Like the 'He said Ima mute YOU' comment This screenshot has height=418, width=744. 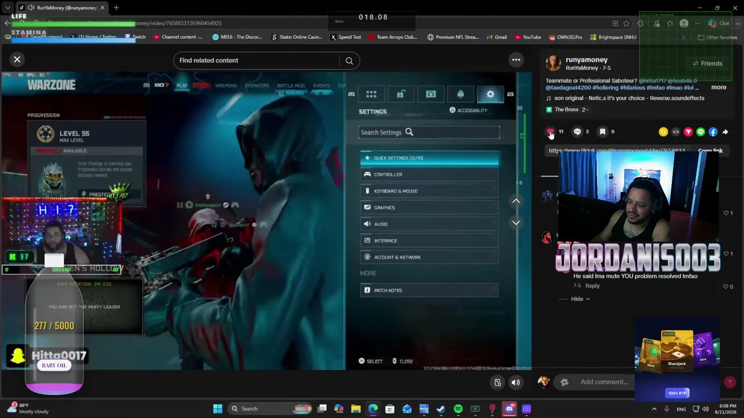pos(726,286)
